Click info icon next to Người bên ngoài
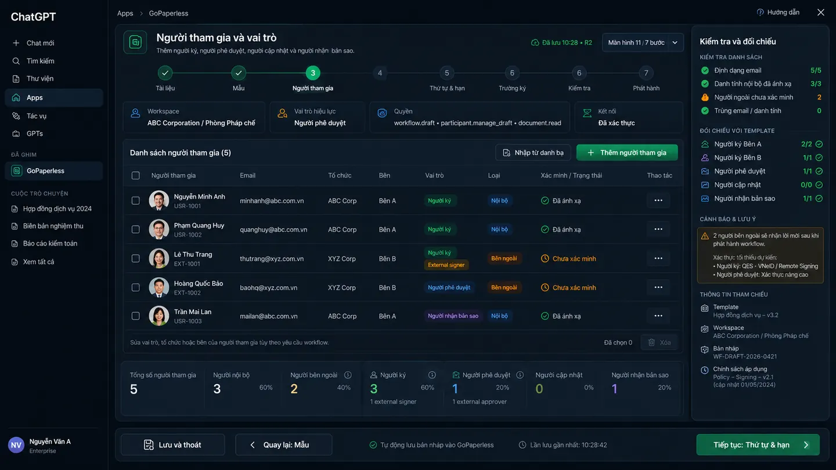This screenshot has height=470, width=836. pyautogui.click(x=348, y=375)
